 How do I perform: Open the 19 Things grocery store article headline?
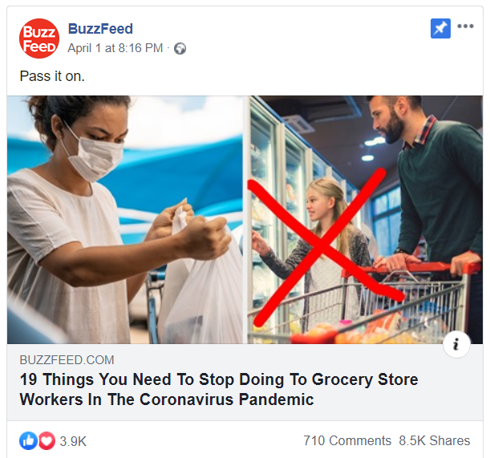pos(219,389)
